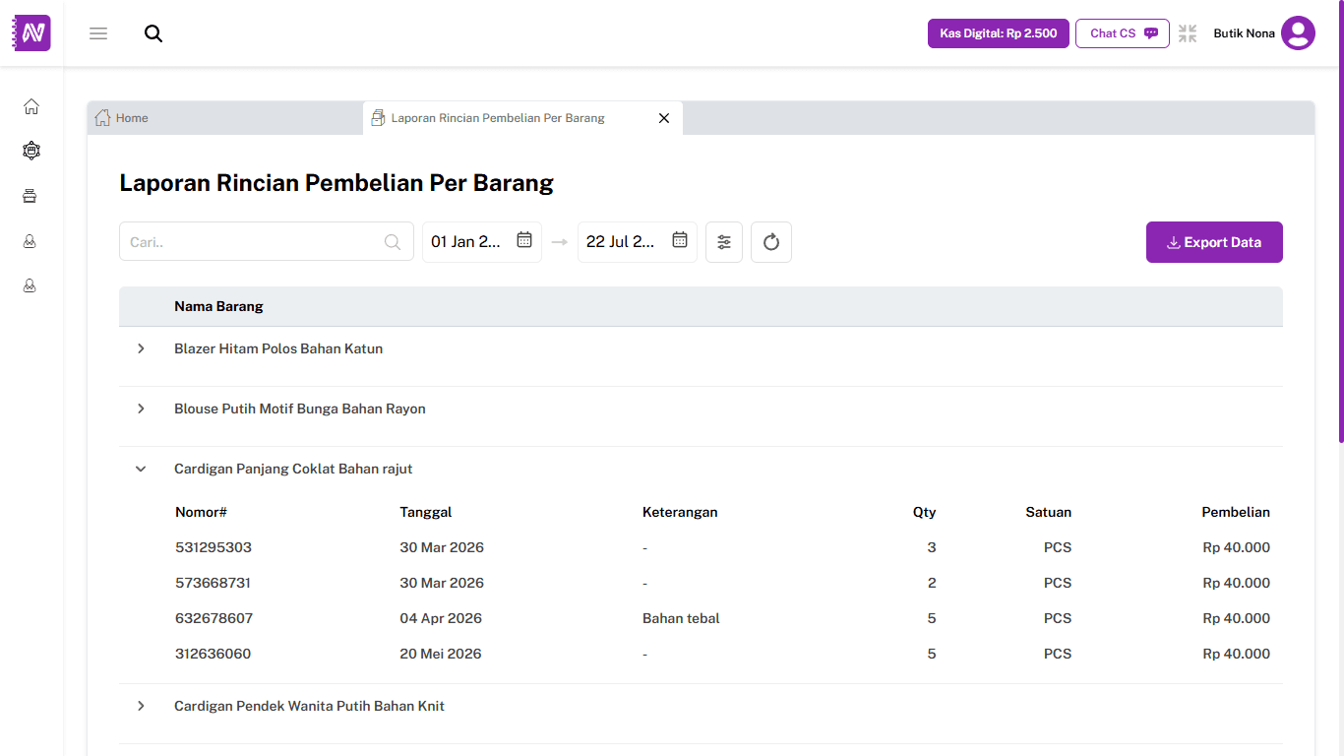Screen dimensions: 1344x756
Task: Click the Bahan tebal note
Action: tap(681, 618)
